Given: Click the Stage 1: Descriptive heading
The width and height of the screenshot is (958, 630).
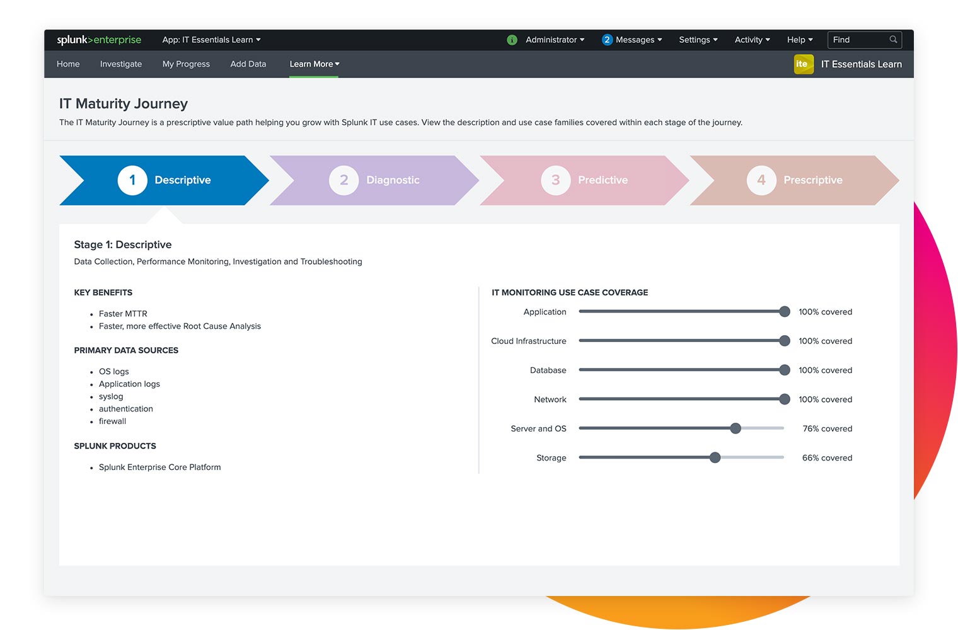Looking at the screenshot, I should (123, 244).
